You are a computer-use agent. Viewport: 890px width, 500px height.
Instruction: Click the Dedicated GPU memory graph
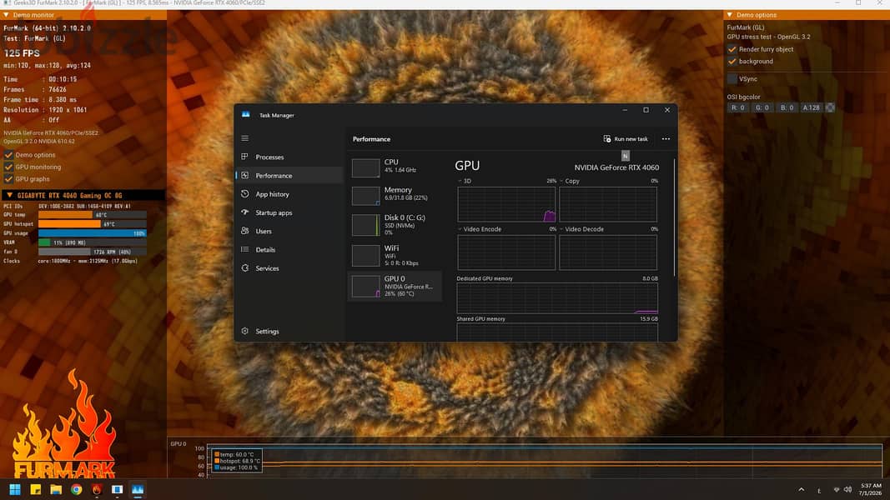point(557,298)
